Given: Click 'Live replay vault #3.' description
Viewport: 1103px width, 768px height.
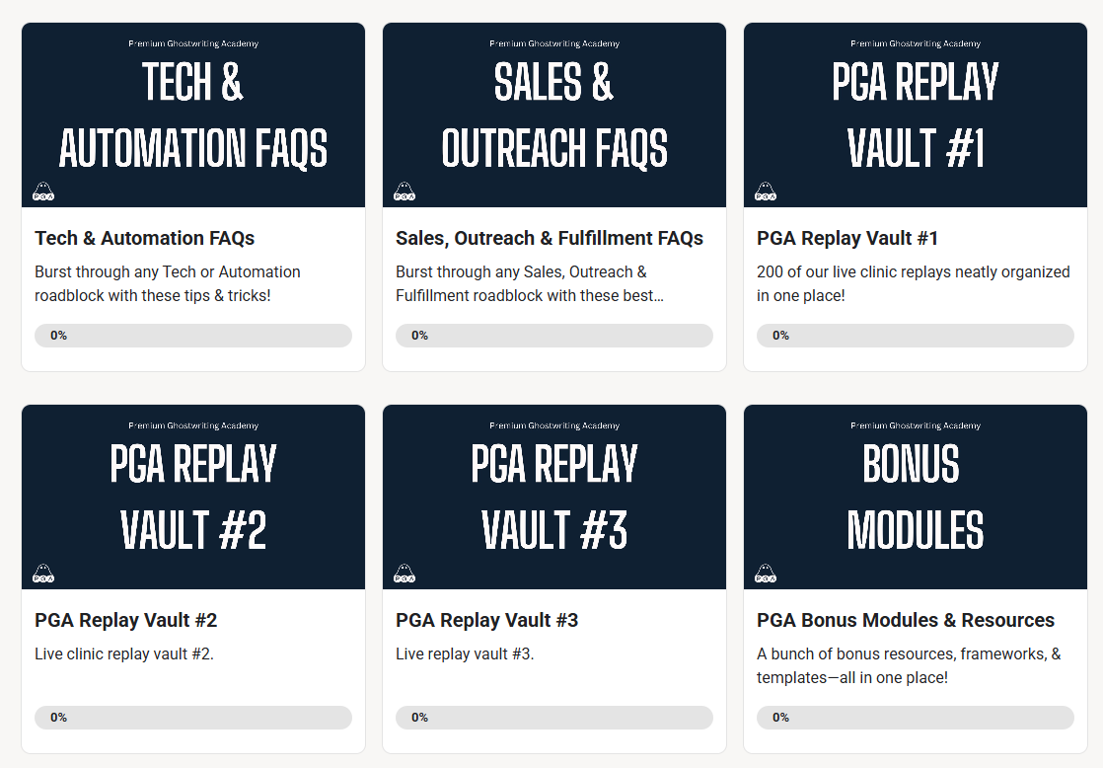Looking at the screenshot, I should [465, 653].
